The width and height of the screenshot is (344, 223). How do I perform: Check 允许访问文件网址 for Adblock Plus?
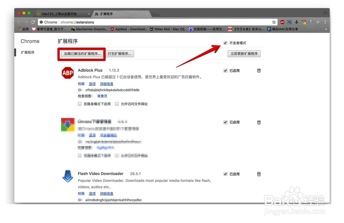point(117,104)
